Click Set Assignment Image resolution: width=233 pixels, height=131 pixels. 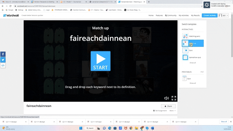click(x=160, y=111)
